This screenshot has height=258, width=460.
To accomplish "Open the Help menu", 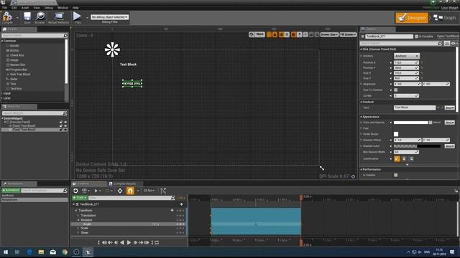I will tap(75, 8).
